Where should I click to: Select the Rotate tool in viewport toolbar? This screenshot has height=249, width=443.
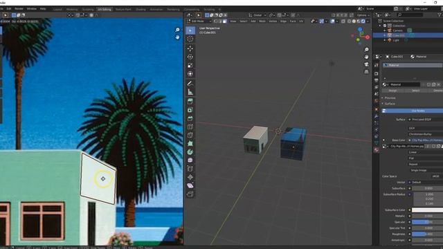[190, 57]
